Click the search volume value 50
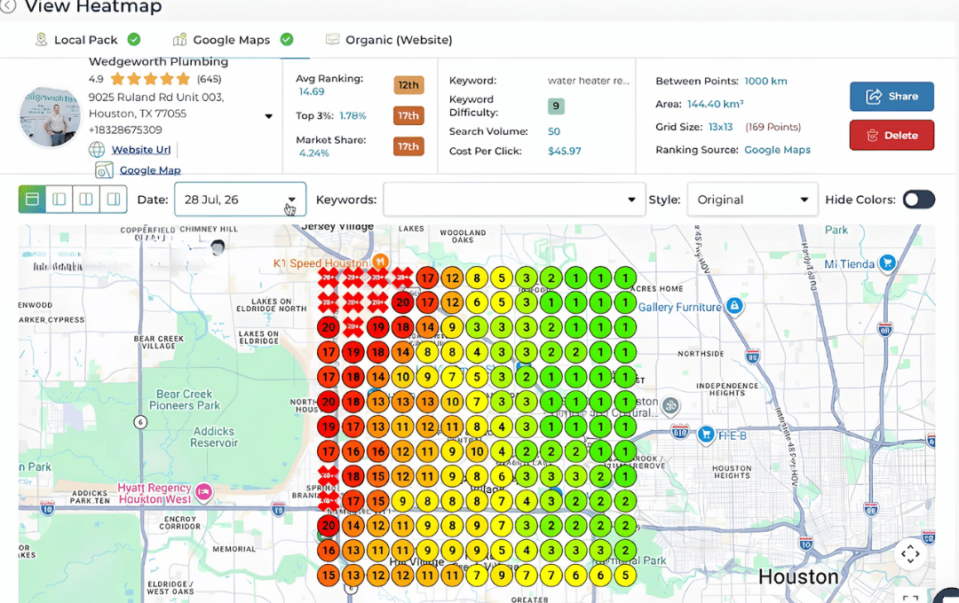 point(553,131)
